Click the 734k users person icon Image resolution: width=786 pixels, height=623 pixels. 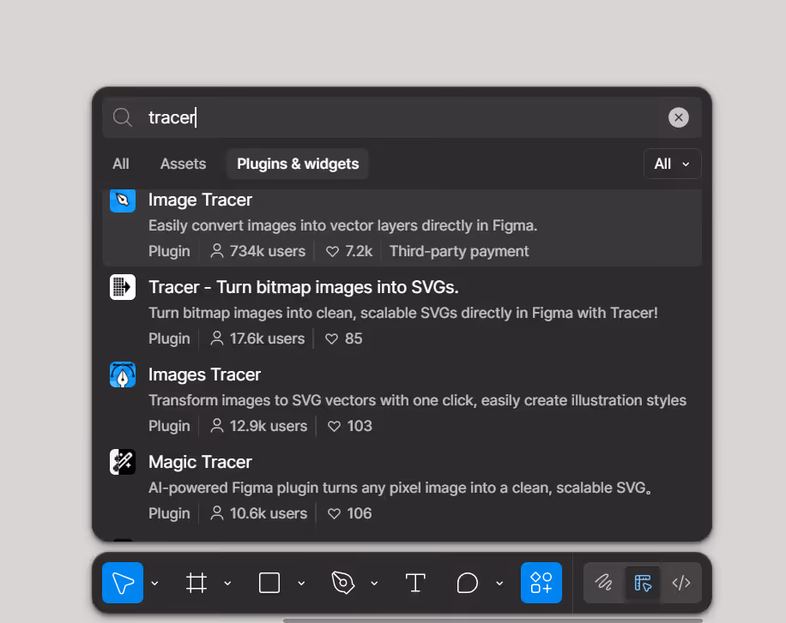click(x=216, y=250)
